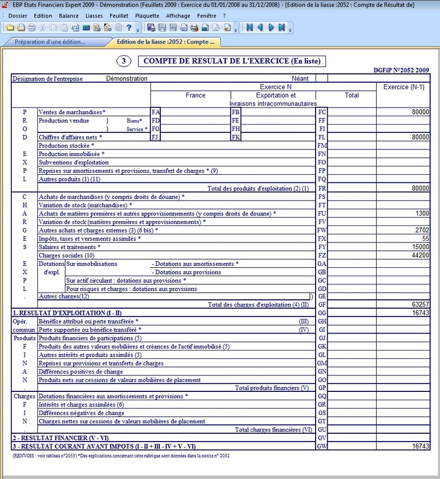
Task: Open the navigation toolbar overflow arrow
Action: (x=290, y=30)
